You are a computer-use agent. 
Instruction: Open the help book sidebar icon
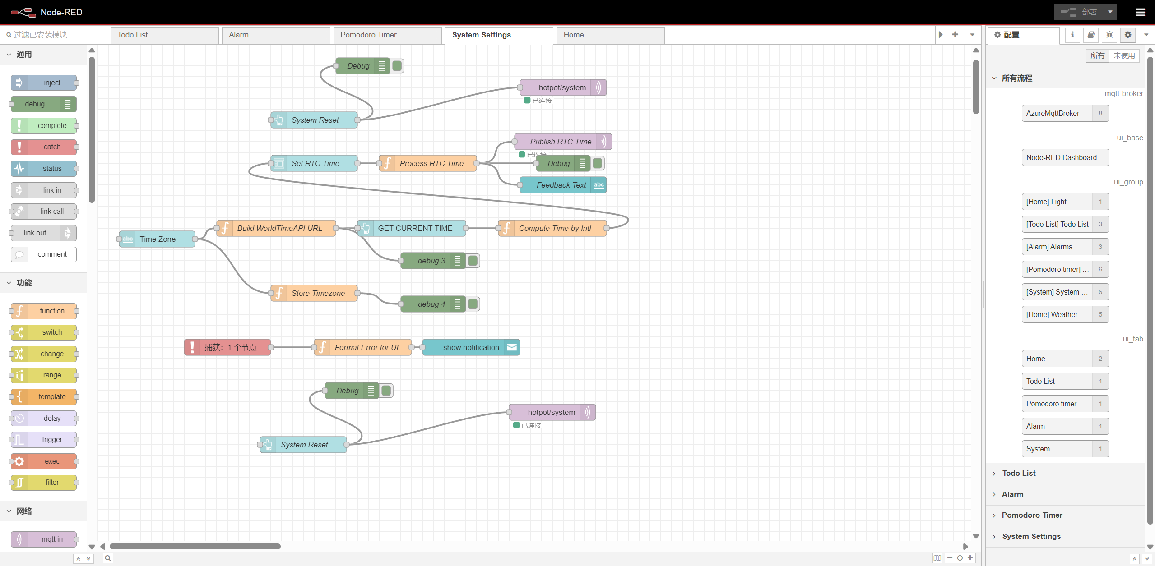(x=1091, y=35)
